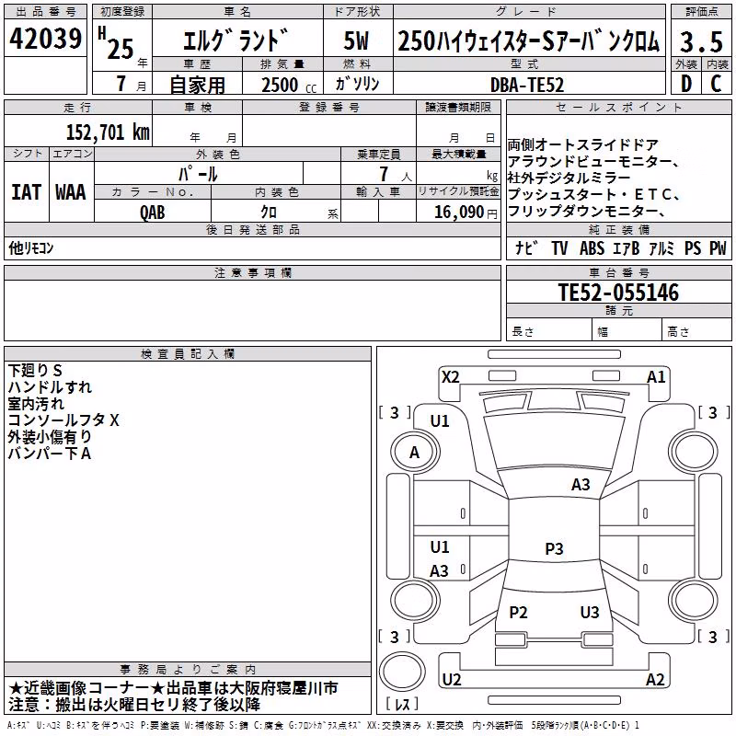The image size is (736, 736).
Task: Select the seating capacity 7 人
Action: click(x=396, y=174)
